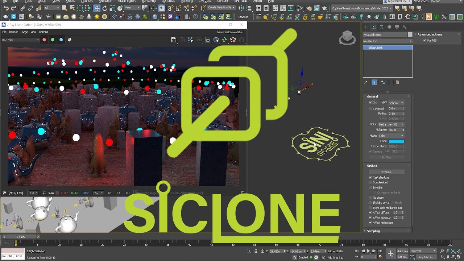Enable No decay checkbox
This screenshot has height=261, width=464.
click(x=370, y=198)
